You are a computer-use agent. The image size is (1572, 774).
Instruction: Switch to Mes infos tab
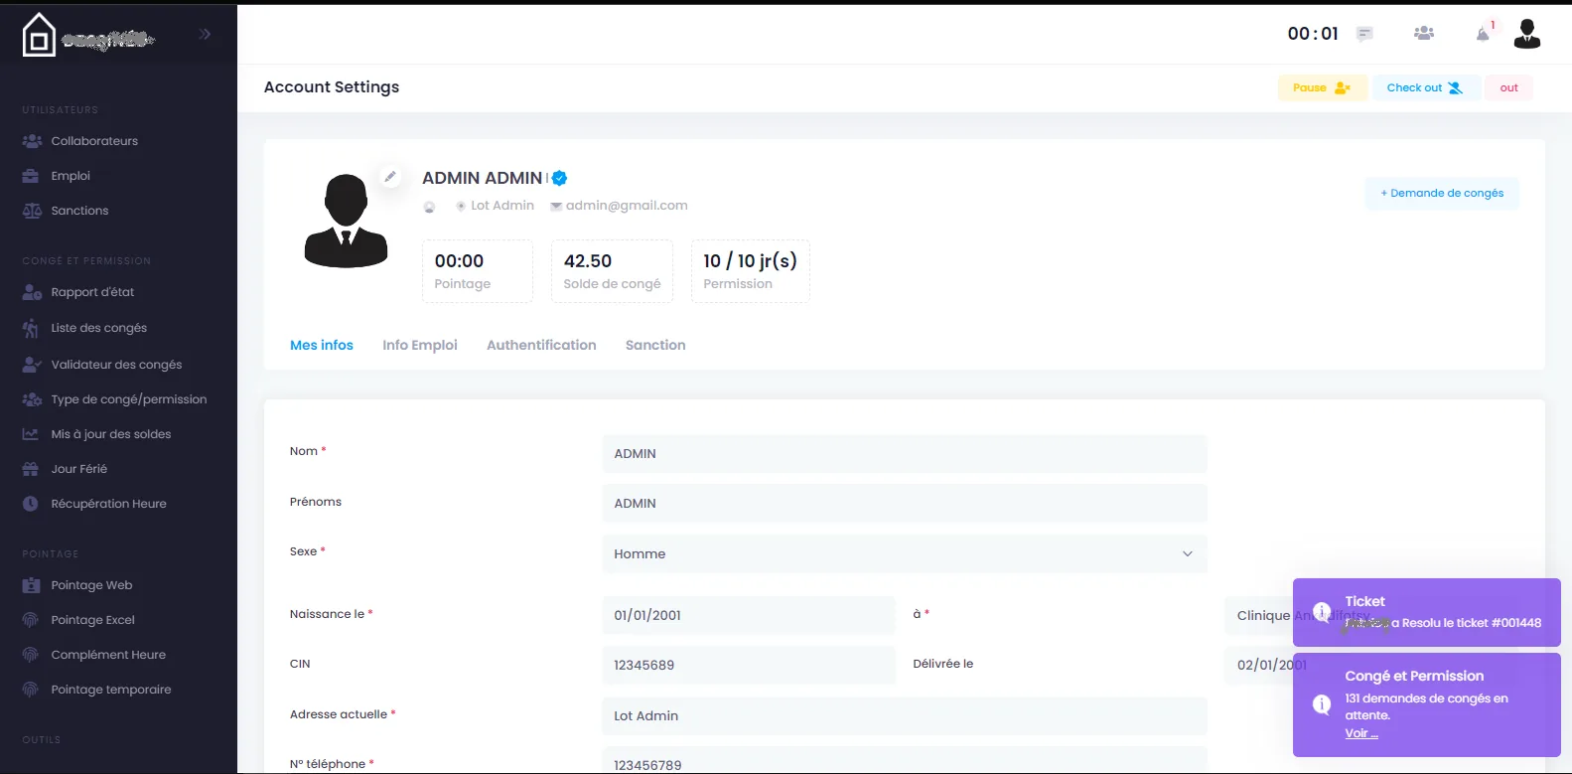coord(322,345)
